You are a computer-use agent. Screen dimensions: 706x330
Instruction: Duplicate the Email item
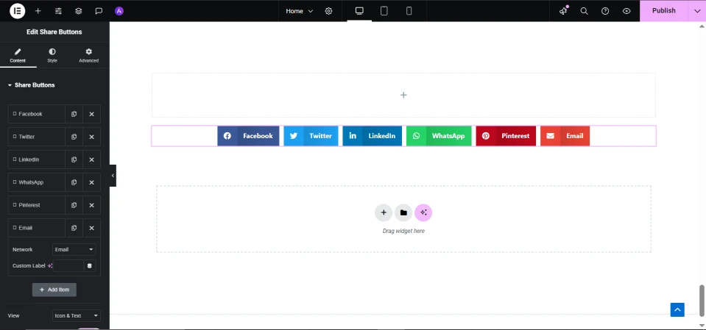[74, 228]
